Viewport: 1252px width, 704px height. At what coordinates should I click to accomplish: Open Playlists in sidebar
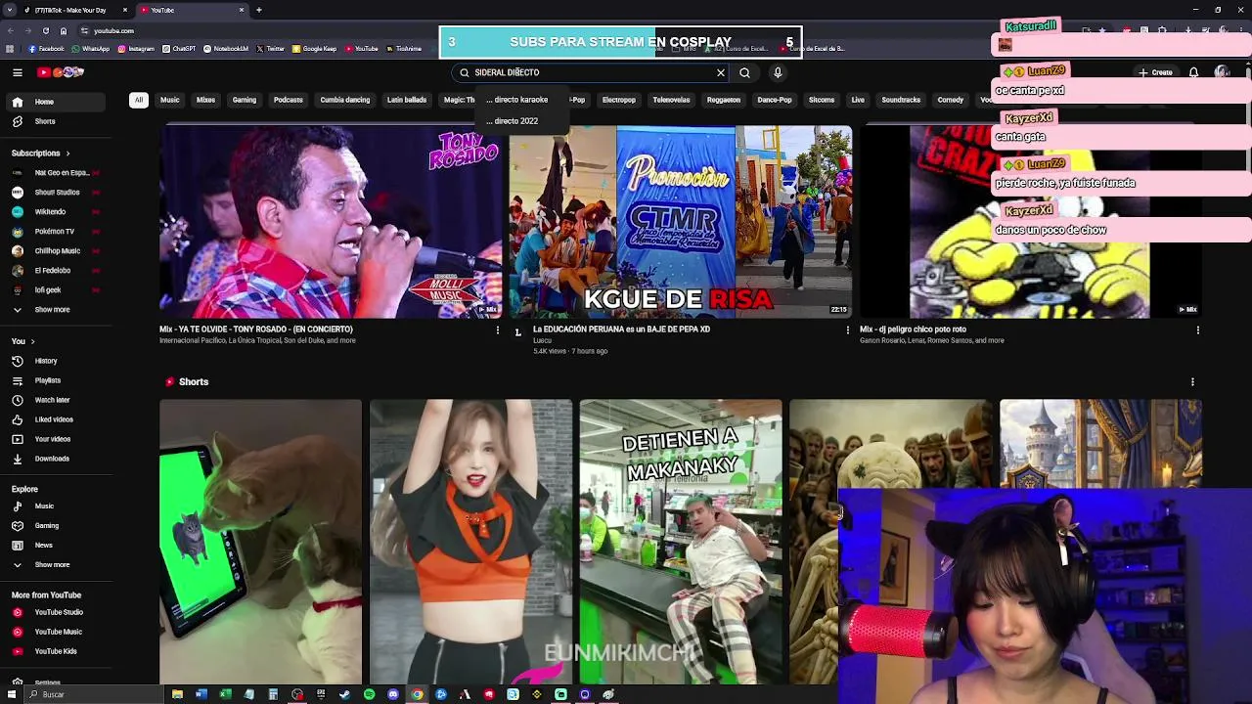coord(57,380)
